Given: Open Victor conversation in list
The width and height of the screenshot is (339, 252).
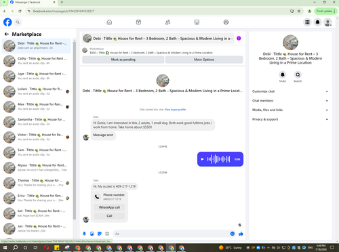Looking at the screenshot, I should tap(37, 137).
